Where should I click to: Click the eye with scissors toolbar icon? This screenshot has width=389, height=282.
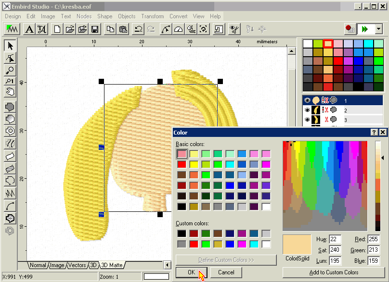(234, 29)
